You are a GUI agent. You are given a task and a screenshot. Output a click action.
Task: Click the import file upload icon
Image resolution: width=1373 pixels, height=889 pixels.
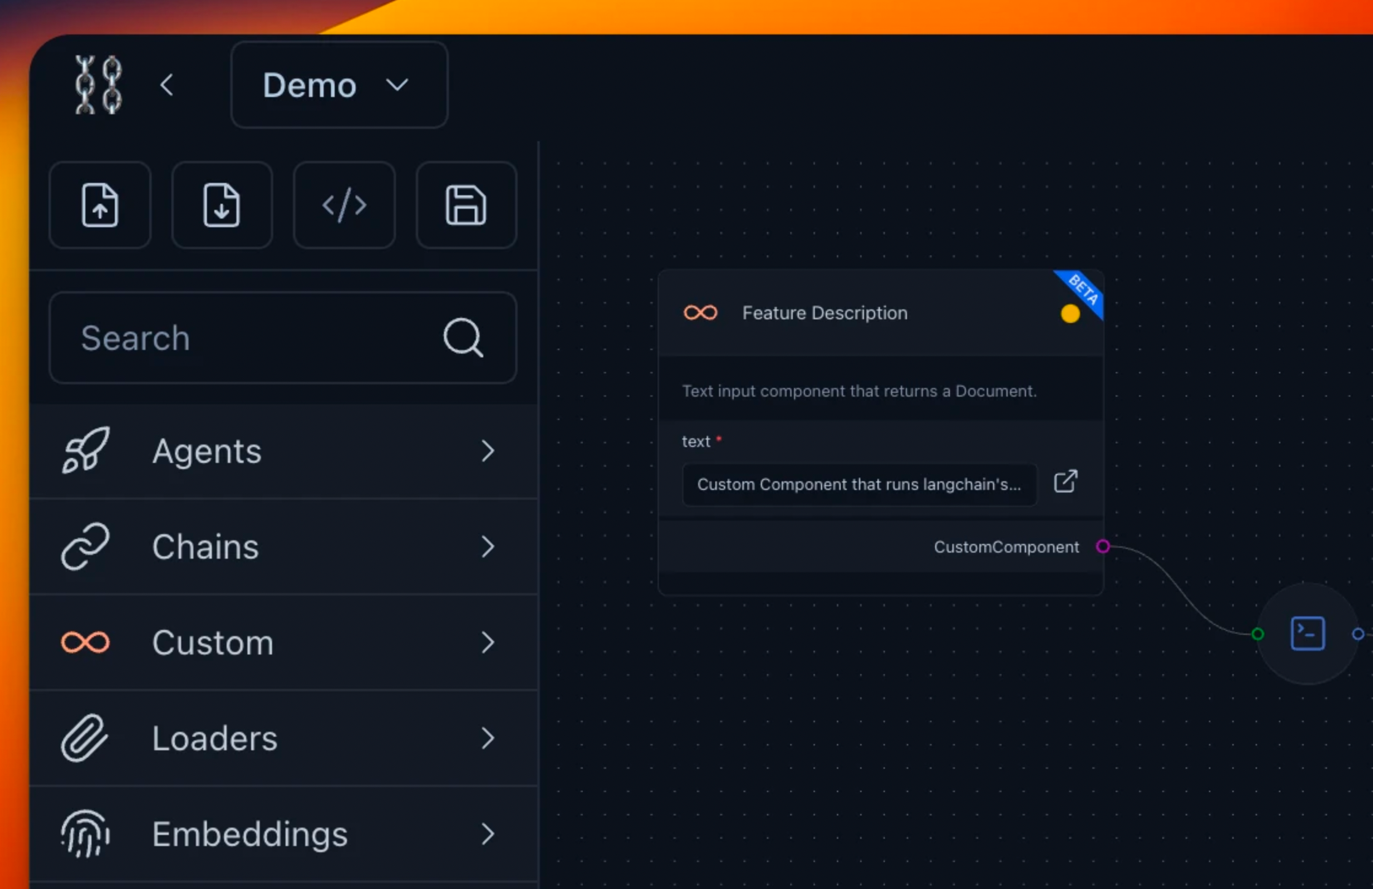[x=100, y=205]
